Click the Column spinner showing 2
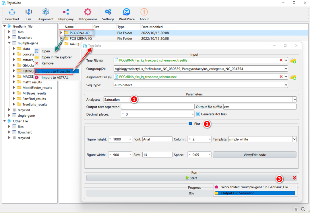This screenshot has width=310, height=213. pyautogui.click(x=199, y=139)
